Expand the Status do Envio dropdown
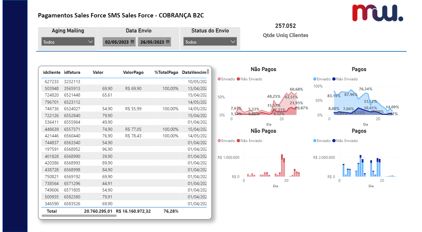422x232 pixels. 210,42
